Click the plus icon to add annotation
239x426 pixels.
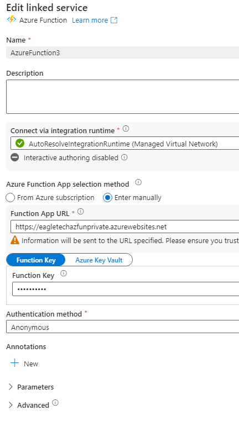pyautogui.click(x=15, y=363)
